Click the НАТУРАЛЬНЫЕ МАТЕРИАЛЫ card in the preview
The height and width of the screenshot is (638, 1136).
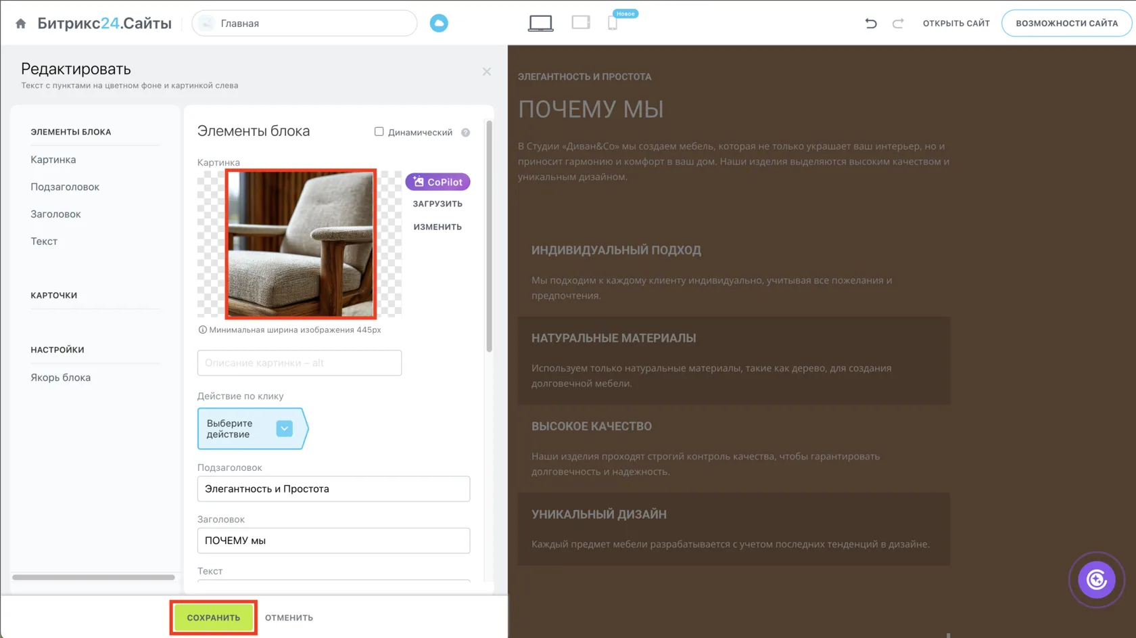(734, 361)
